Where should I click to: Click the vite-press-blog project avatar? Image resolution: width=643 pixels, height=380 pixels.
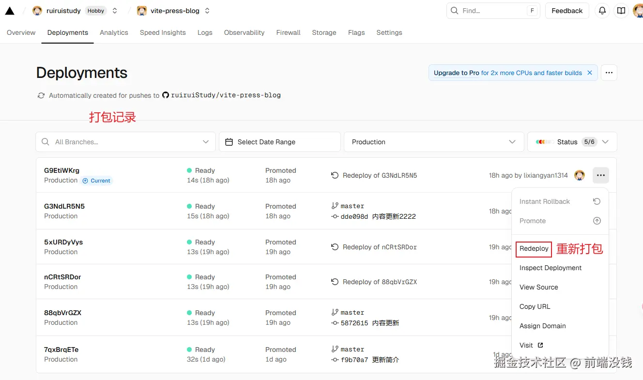tap(142, 11)
